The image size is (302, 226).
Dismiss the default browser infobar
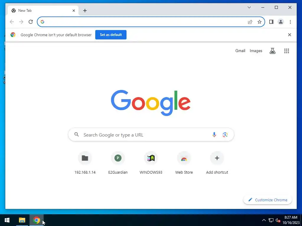(x=290, y=35)
